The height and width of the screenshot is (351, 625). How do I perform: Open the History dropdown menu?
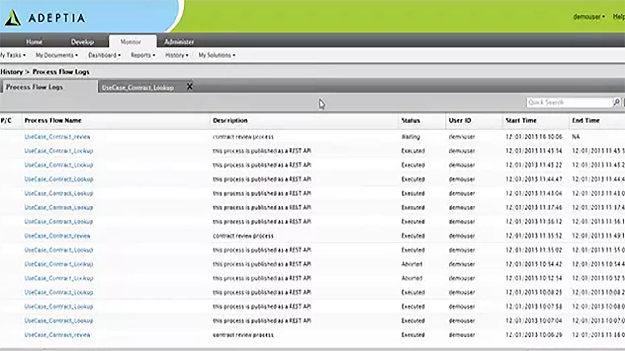coord(176,55)
